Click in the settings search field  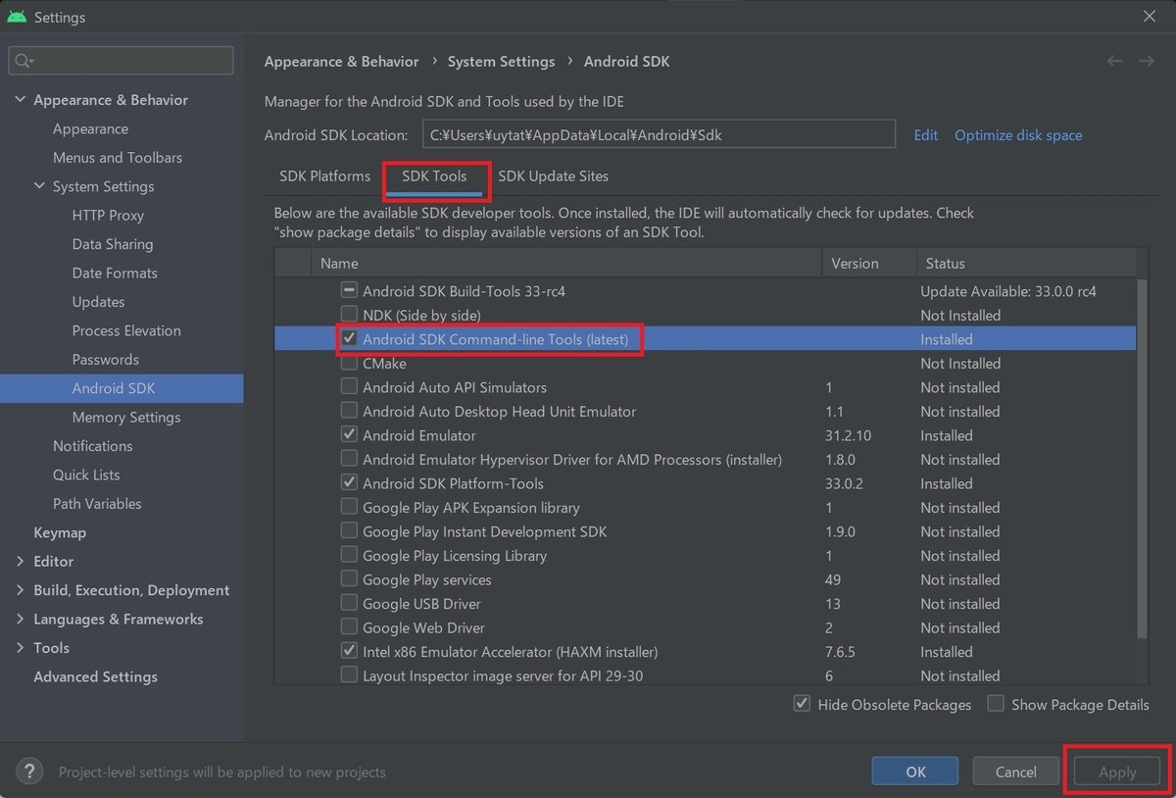(122, 61)
